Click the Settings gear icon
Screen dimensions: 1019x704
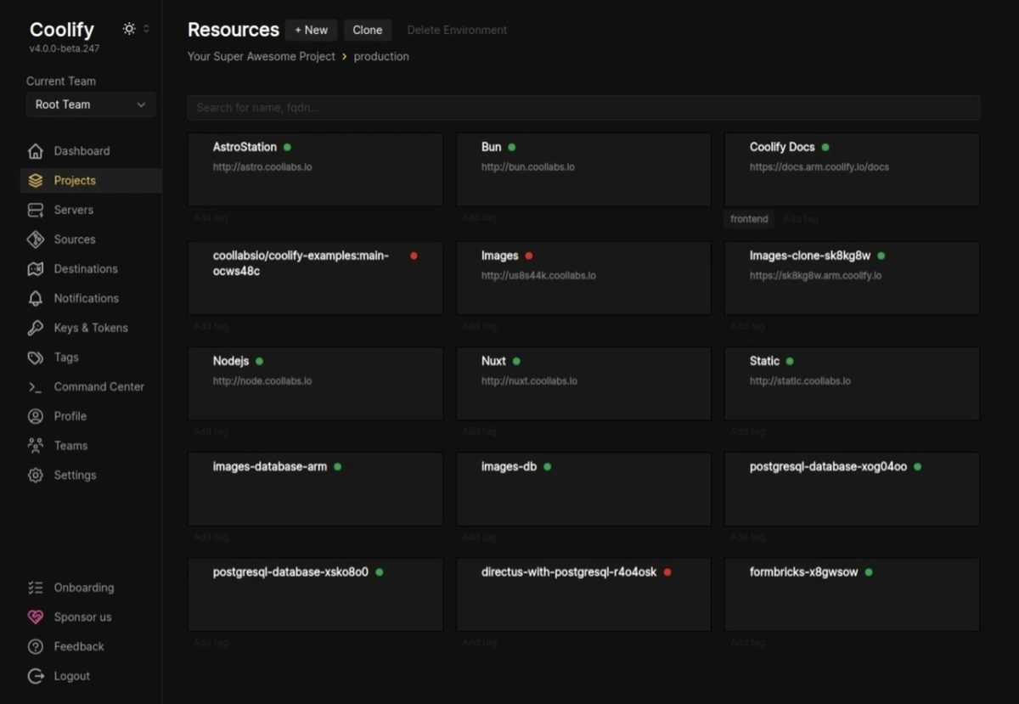[x=36, y=476]
